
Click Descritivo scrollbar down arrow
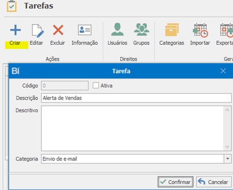227,147
